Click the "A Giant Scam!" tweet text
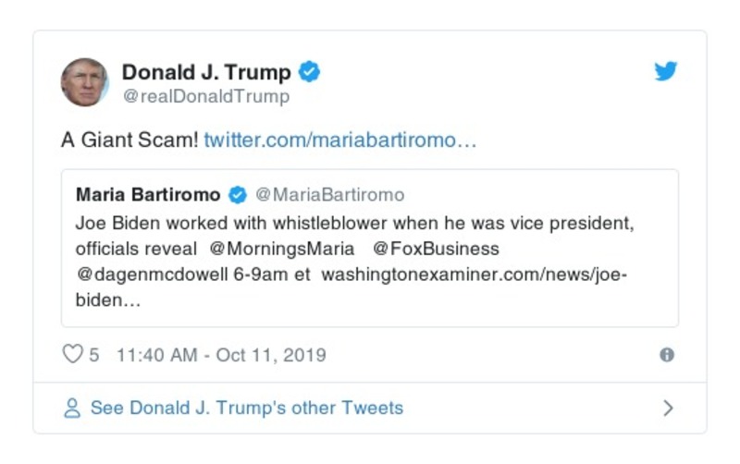Image resolution: width=740 pixels, height=464 pixels. [129, 140]
